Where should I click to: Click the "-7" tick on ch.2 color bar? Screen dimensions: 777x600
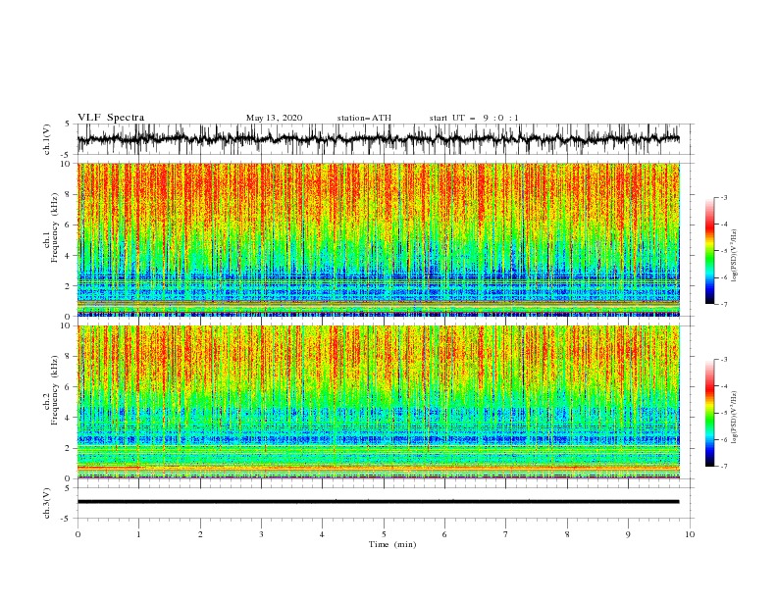723,466
